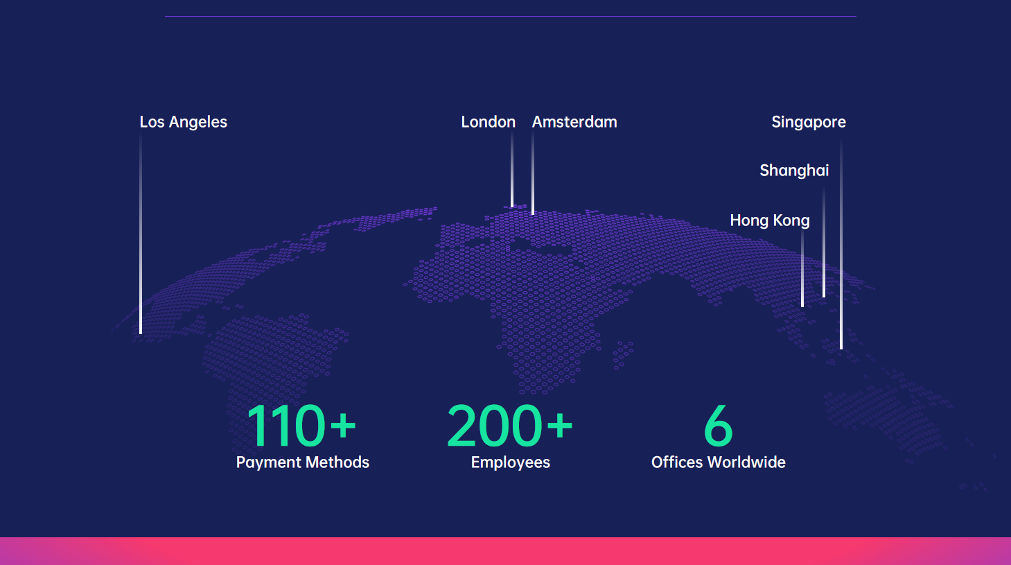Click the Amsterdam city label
Screen dimensions: 1011x565
(574, 122)
